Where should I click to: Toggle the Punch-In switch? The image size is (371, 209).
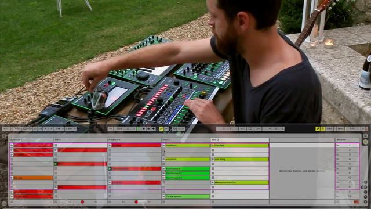[242, 129]
